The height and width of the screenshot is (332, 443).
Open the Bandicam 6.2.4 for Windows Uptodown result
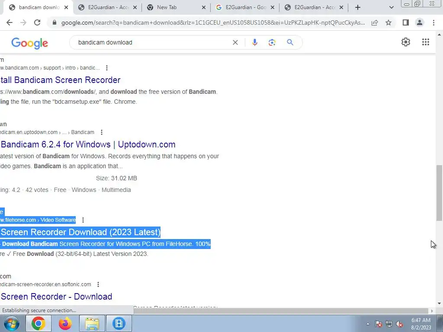pos(88,144)
